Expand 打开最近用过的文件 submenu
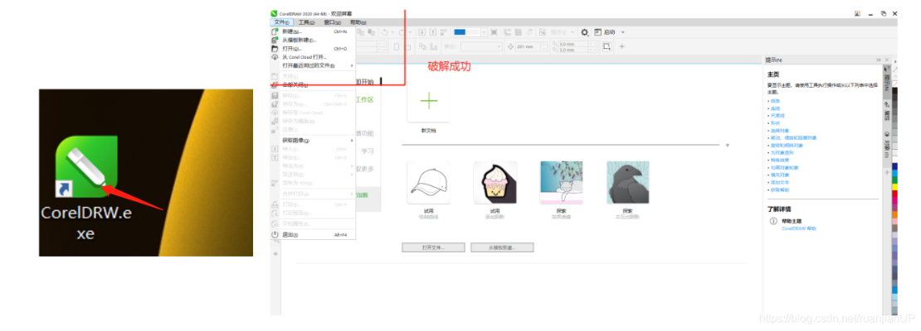The height and width of the screenshot is (331, 921). click(313, 65)
